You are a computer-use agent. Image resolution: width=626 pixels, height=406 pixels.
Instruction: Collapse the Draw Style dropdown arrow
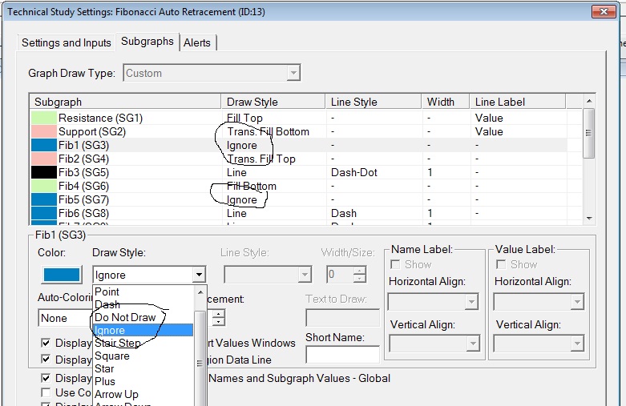point(198,275)
